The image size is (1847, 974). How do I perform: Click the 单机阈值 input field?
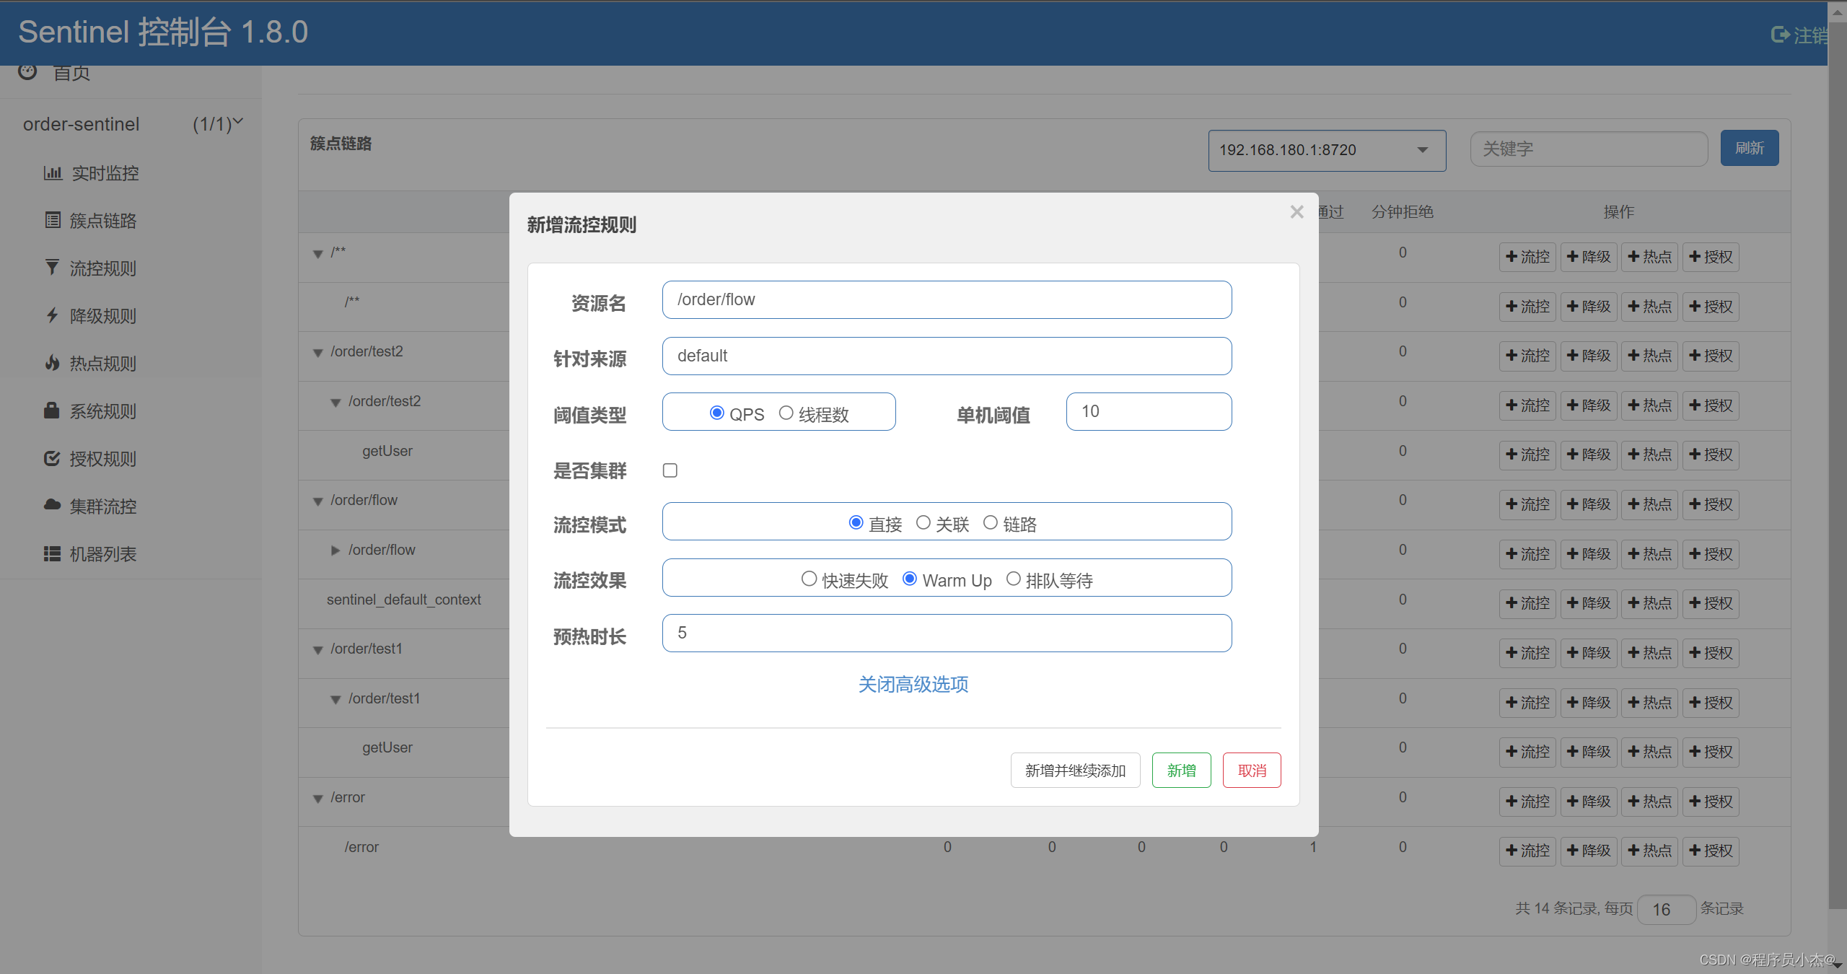click(x=1149, y=411)
